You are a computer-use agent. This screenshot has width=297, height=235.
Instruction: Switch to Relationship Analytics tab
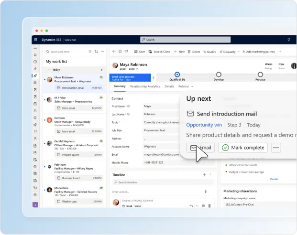(145, 86)
